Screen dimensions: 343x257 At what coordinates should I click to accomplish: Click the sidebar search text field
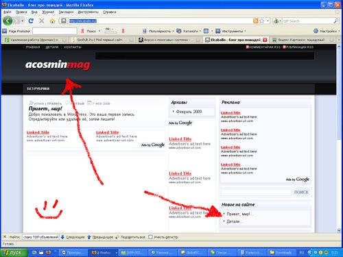click(256, 192)
